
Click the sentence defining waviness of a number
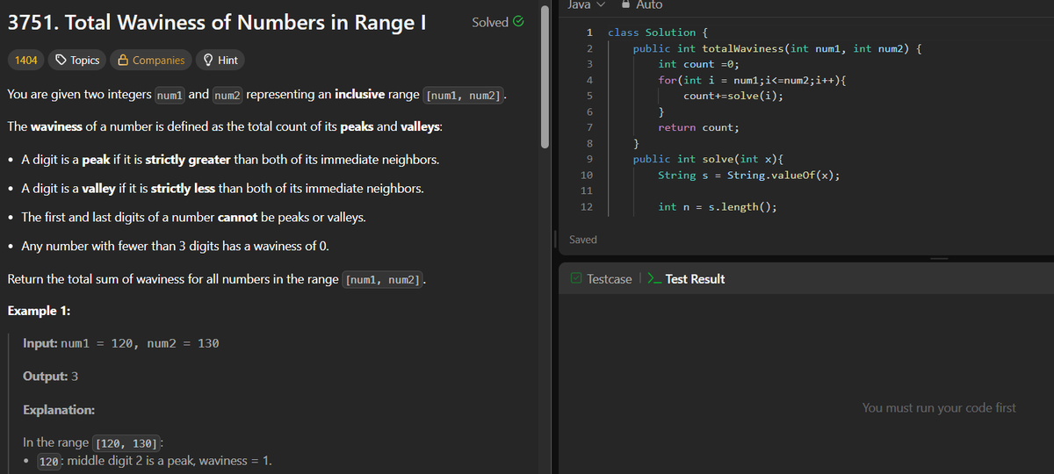[x=225, y=126]
